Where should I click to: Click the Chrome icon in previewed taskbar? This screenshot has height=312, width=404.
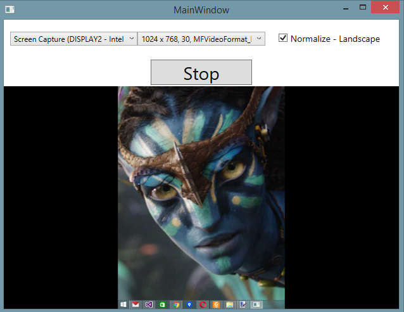pos(176,304)
